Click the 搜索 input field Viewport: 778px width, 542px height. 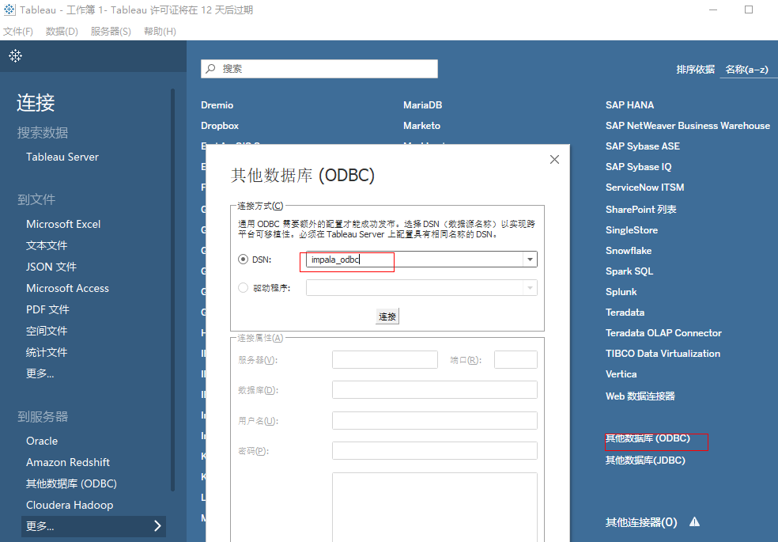tap(319, 69)
